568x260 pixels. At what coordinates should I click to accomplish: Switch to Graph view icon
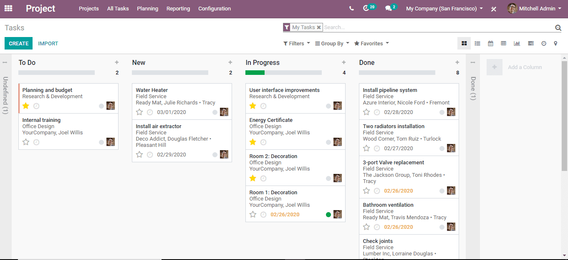(x=517, y=43)
